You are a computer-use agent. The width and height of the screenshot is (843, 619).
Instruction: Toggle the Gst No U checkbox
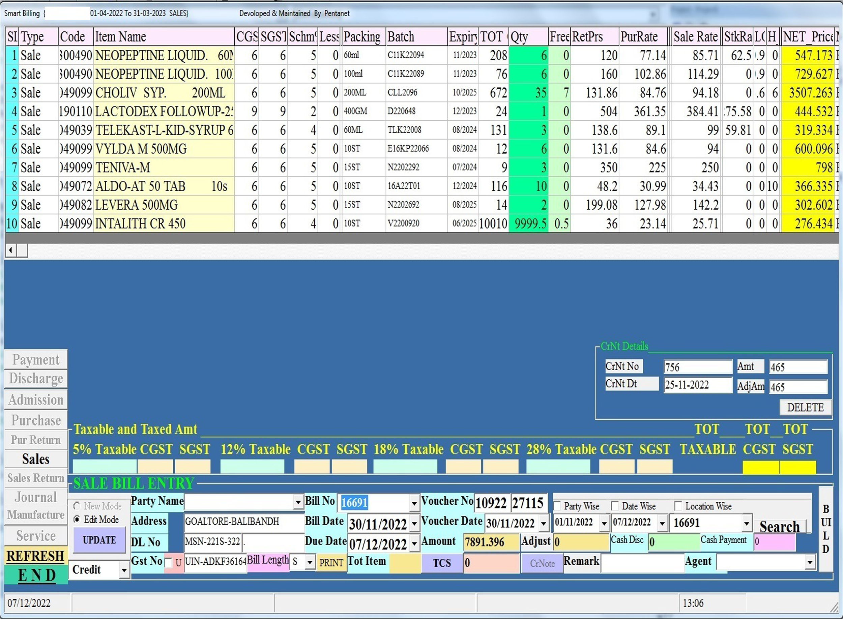coord(169,563)
